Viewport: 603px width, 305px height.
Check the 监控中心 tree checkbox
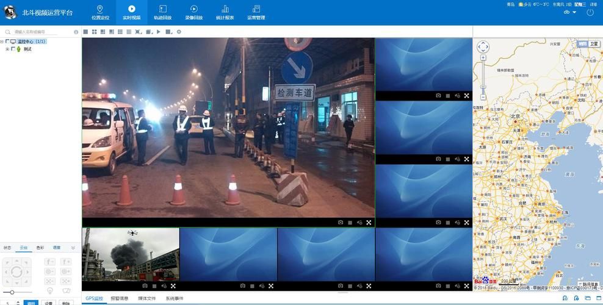coord(7,41)
